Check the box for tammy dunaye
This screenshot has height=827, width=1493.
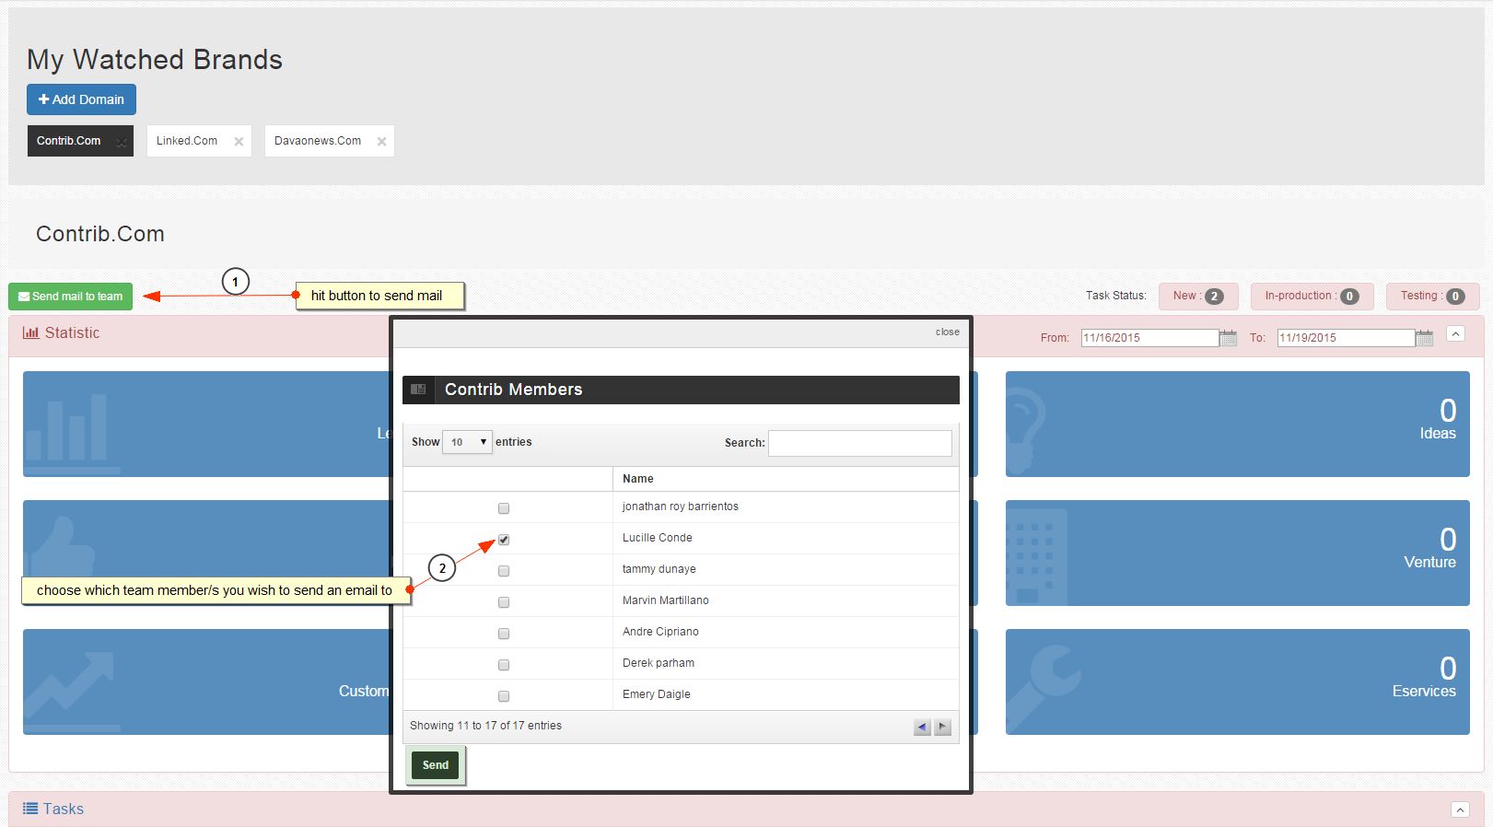pyautogui.click(x=504, y=571)
